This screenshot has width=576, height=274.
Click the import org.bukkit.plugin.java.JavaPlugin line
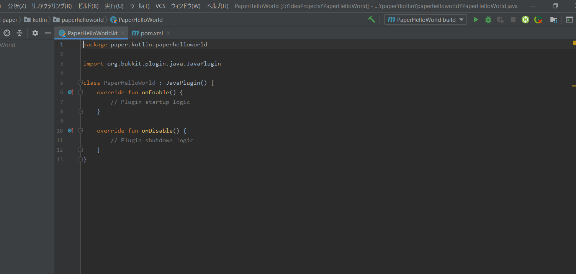tap(152, 64)
